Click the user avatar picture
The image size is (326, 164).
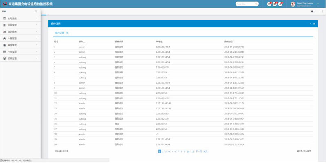tap(293, 4)
